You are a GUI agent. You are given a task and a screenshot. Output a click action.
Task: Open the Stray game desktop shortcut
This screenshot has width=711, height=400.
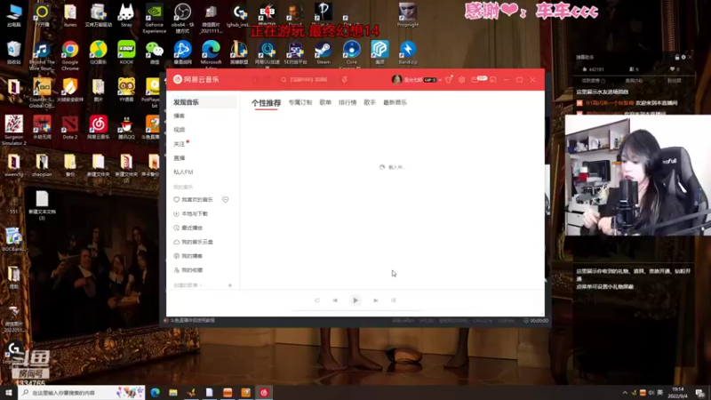126,15
